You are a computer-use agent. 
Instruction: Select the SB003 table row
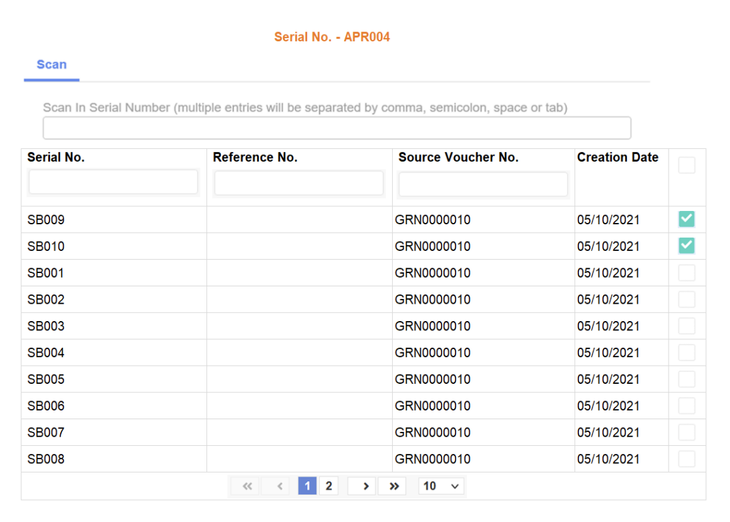114,326
